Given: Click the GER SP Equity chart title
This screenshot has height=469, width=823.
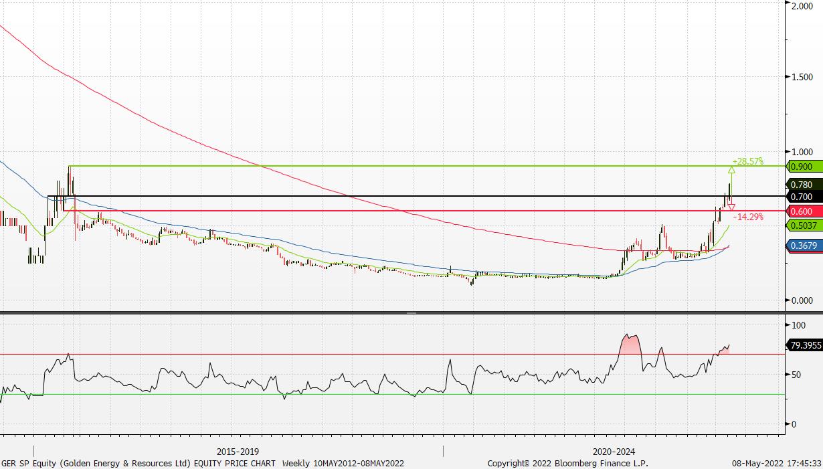Looking at the screenshot, I should click(203, 463).
